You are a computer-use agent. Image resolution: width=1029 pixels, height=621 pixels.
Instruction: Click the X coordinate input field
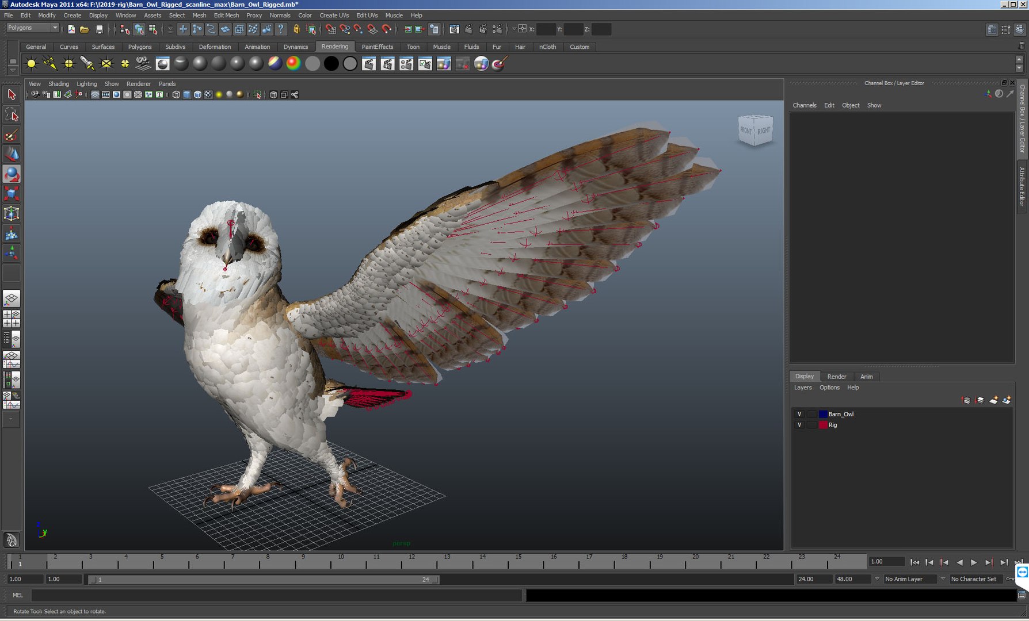pos(546,29)
